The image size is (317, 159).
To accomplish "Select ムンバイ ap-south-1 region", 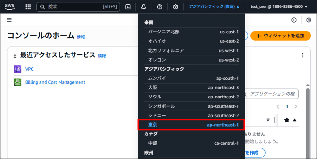I will coord(191,78).
